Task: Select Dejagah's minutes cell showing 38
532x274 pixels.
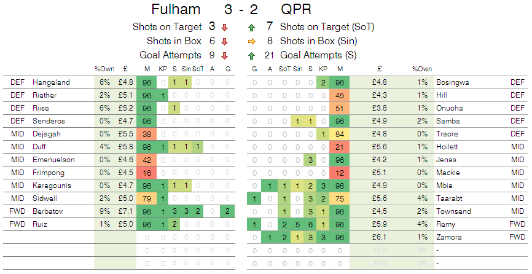Action: pyautogui.click(x=147, y=135)
